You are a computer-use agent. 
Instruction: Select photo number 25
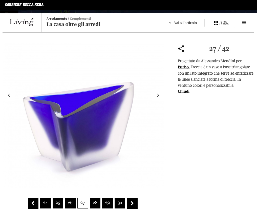(58, 203)
